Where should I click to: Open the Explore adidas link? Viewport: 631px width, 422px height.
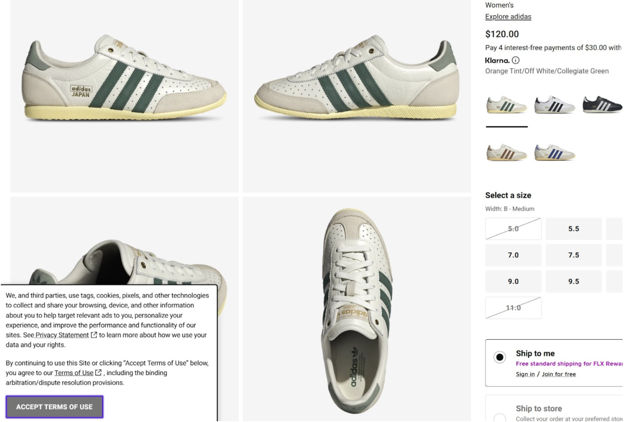coord(508,16)
